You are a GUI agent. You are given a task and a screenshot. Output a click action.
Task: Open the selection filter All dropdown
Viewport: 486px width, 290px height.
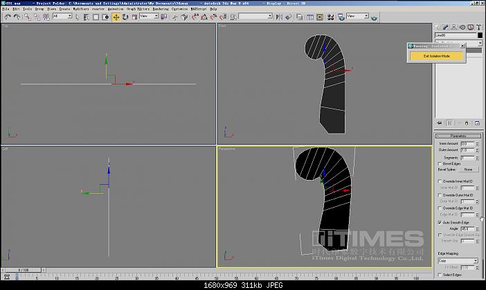(x=62, y=16)
